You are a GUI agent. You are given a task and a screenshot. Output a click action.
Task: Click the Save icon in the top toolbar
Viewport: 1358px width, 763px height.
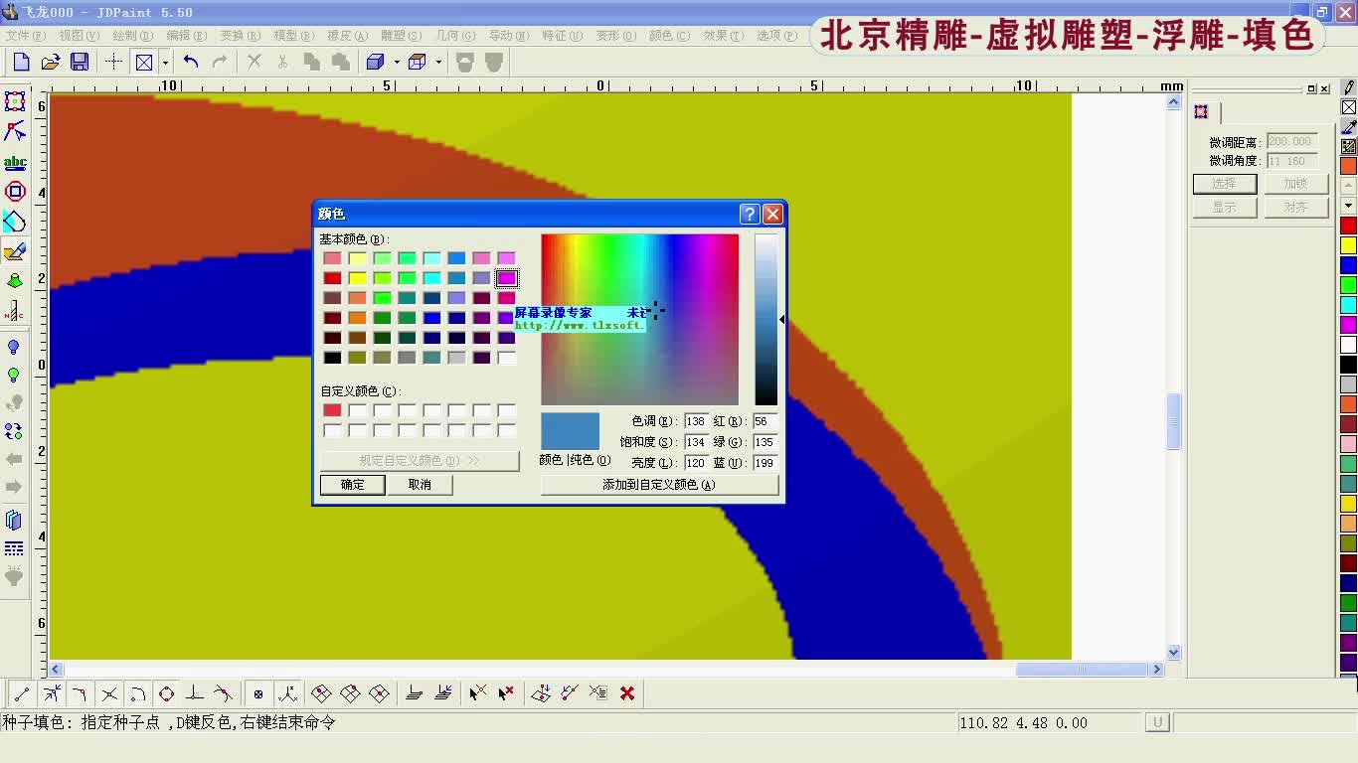[x=82, y=62]
